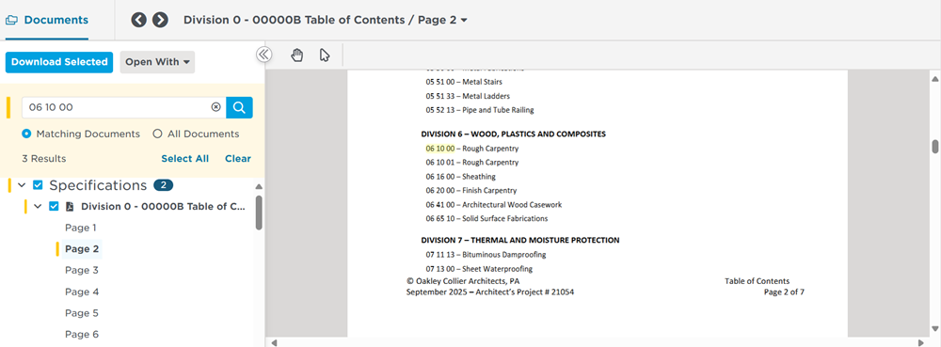
Task: Open Page 1 in the tree
Action: (80, 228)
